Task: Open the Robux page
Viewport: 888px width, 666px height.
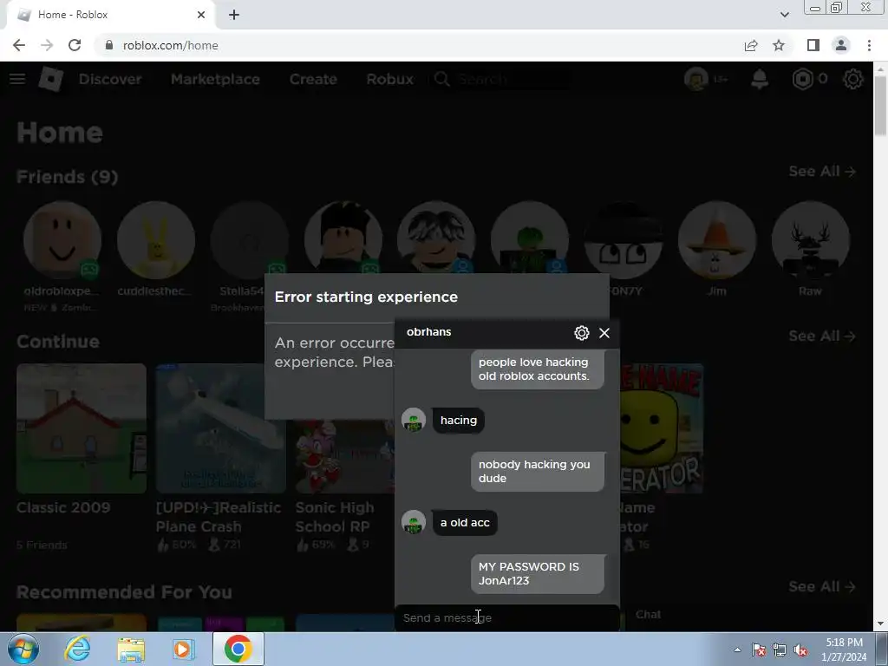Action: tap(389, 79)
